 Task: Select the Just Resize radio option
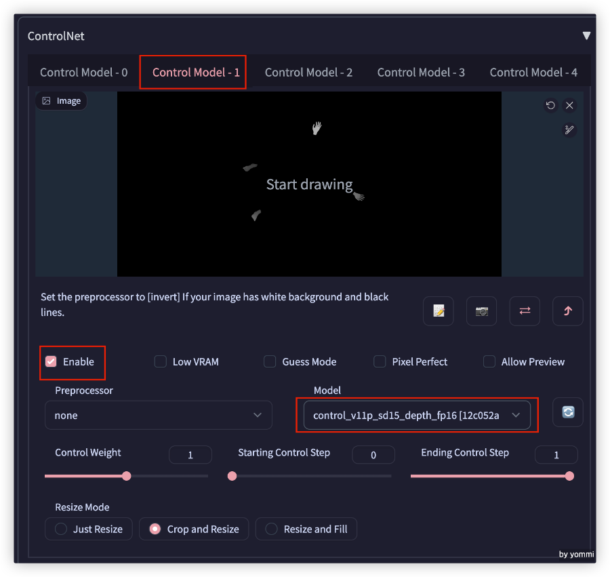click(x=89, y=529)
